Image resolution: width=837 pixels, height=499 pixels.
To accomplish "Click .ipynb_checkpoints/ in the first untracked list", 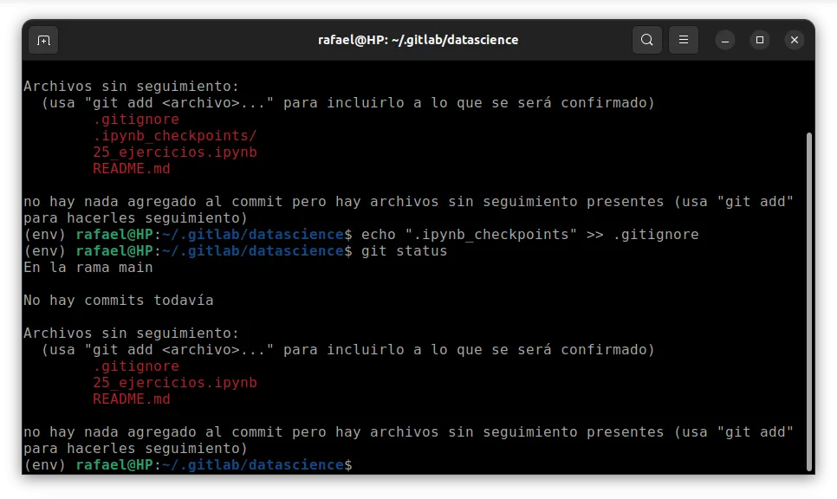I will [x=174, y=135].
